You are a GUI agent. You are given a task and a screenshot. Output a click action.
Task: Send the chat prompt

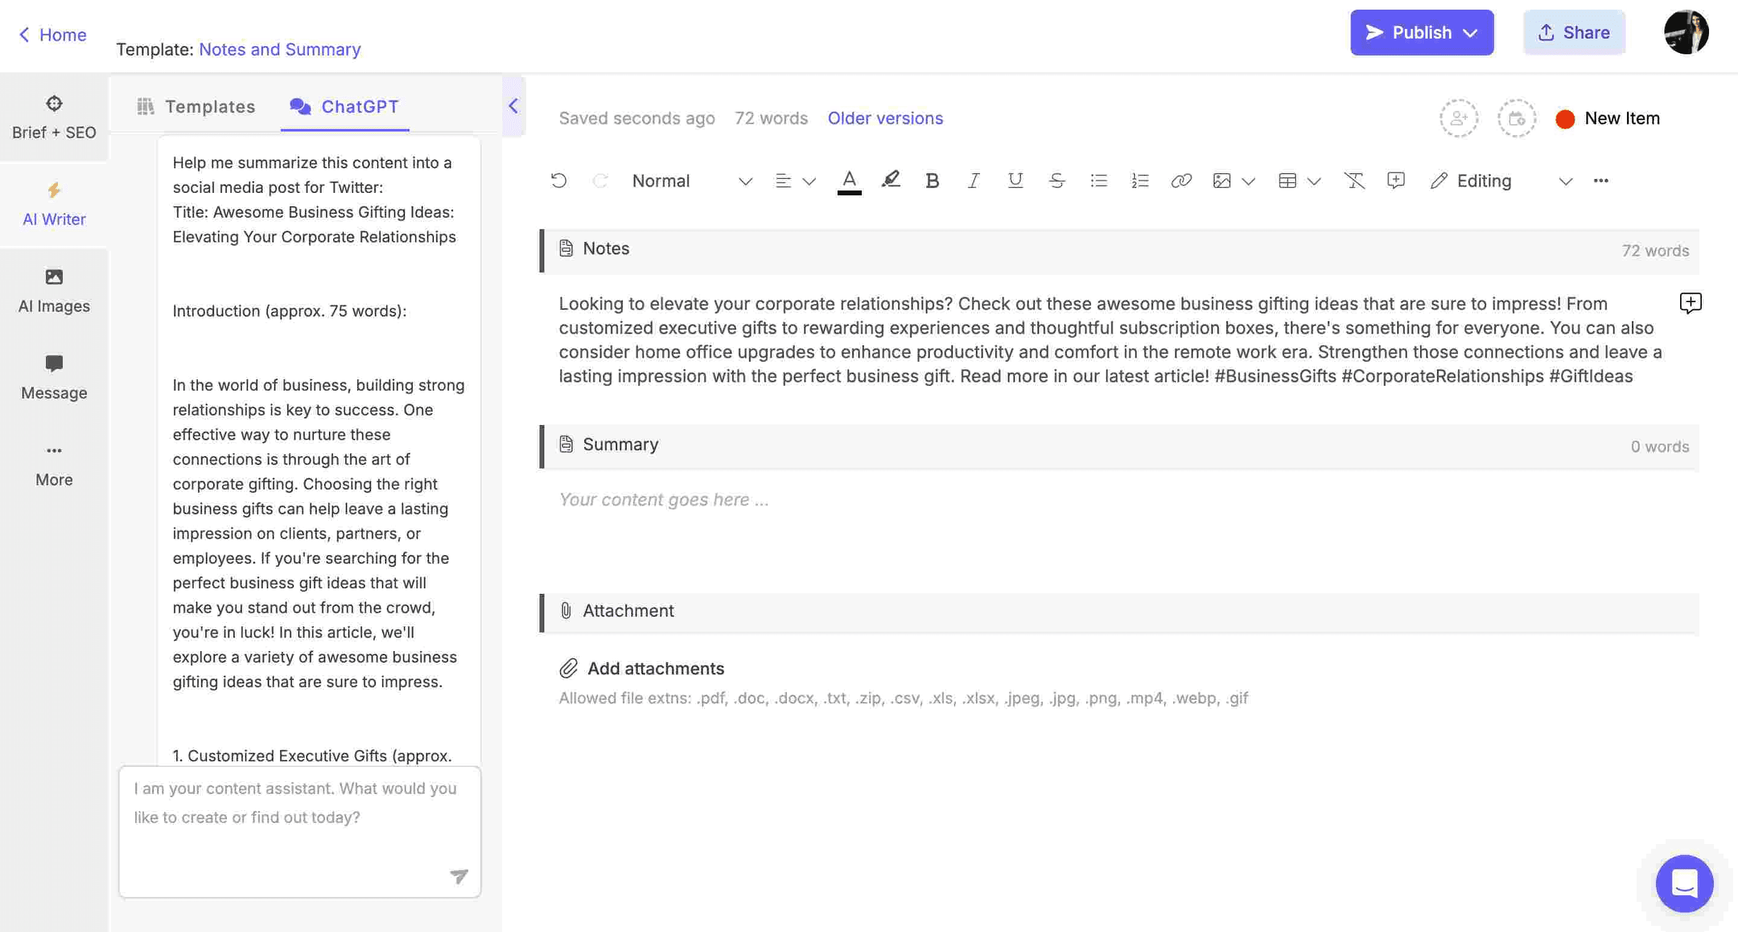coord(459,875)
